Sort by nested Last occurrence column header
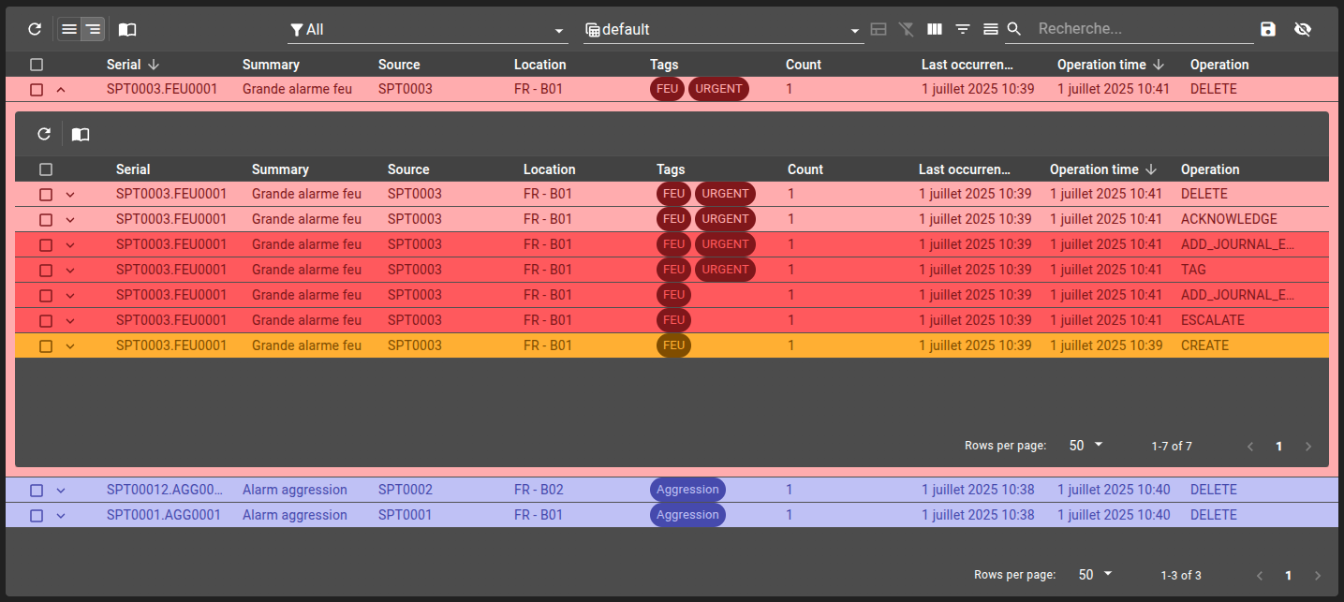 click(965, 169)
